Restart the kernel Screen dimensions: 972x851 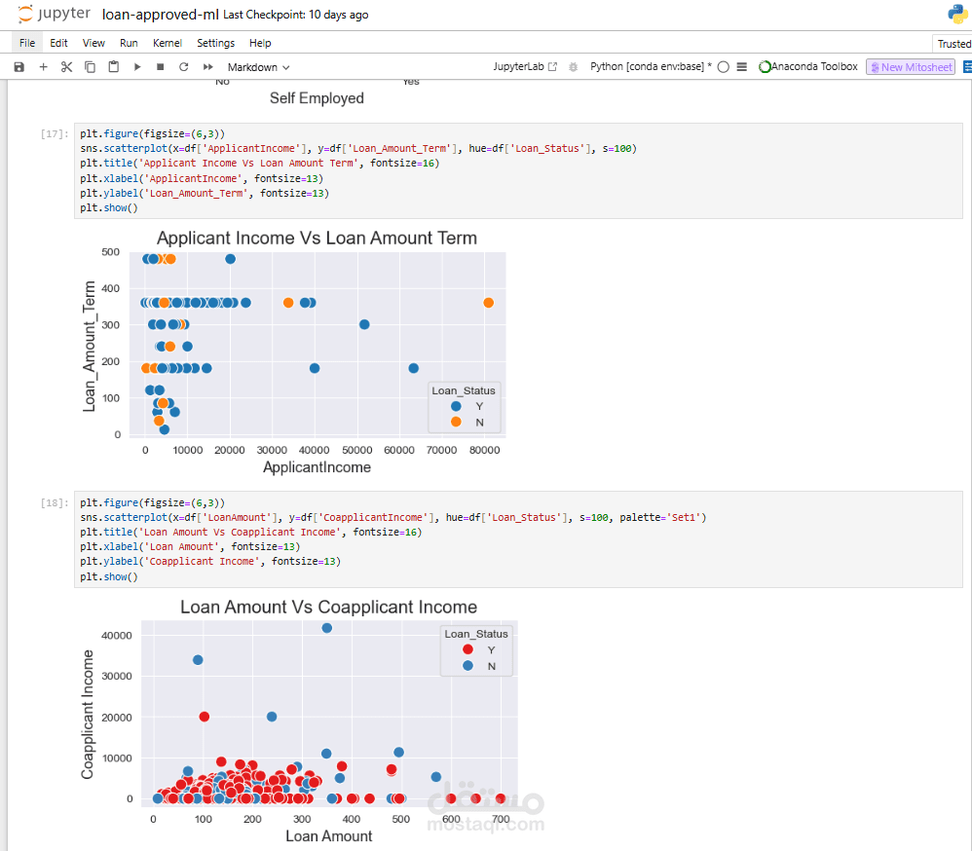183,67
